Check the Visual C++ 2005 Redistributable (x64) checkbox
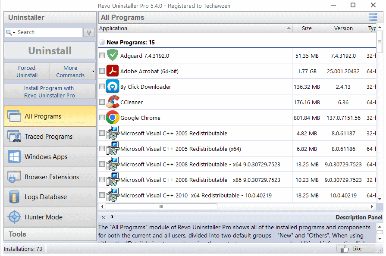This screenshot has width=386, height=256. (102, 149)
